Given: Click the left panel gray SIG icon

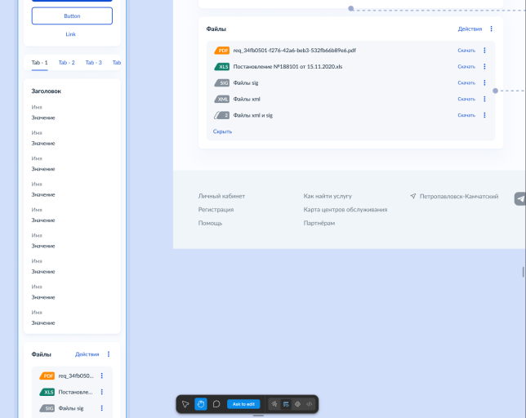Looking at the screenshot, I should click(x=47, y=408).
